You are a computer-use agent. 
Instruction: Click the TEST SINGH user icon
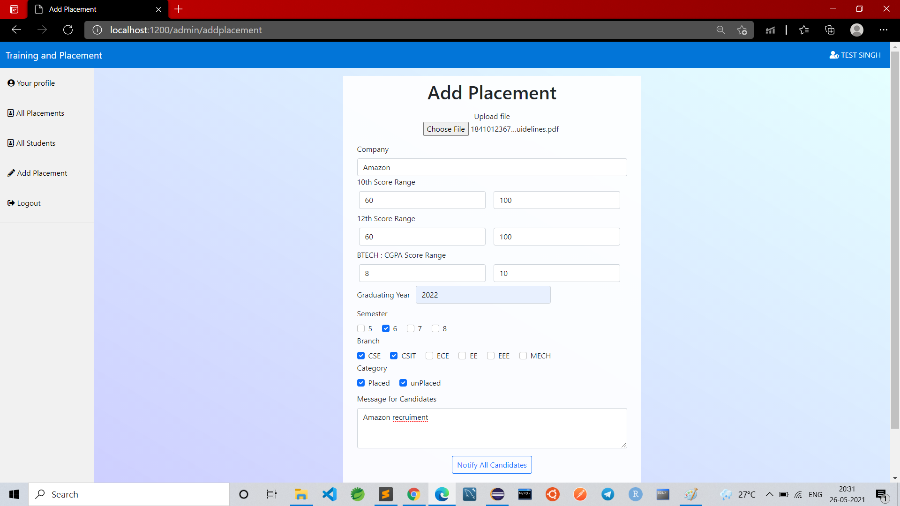[835, 55]
